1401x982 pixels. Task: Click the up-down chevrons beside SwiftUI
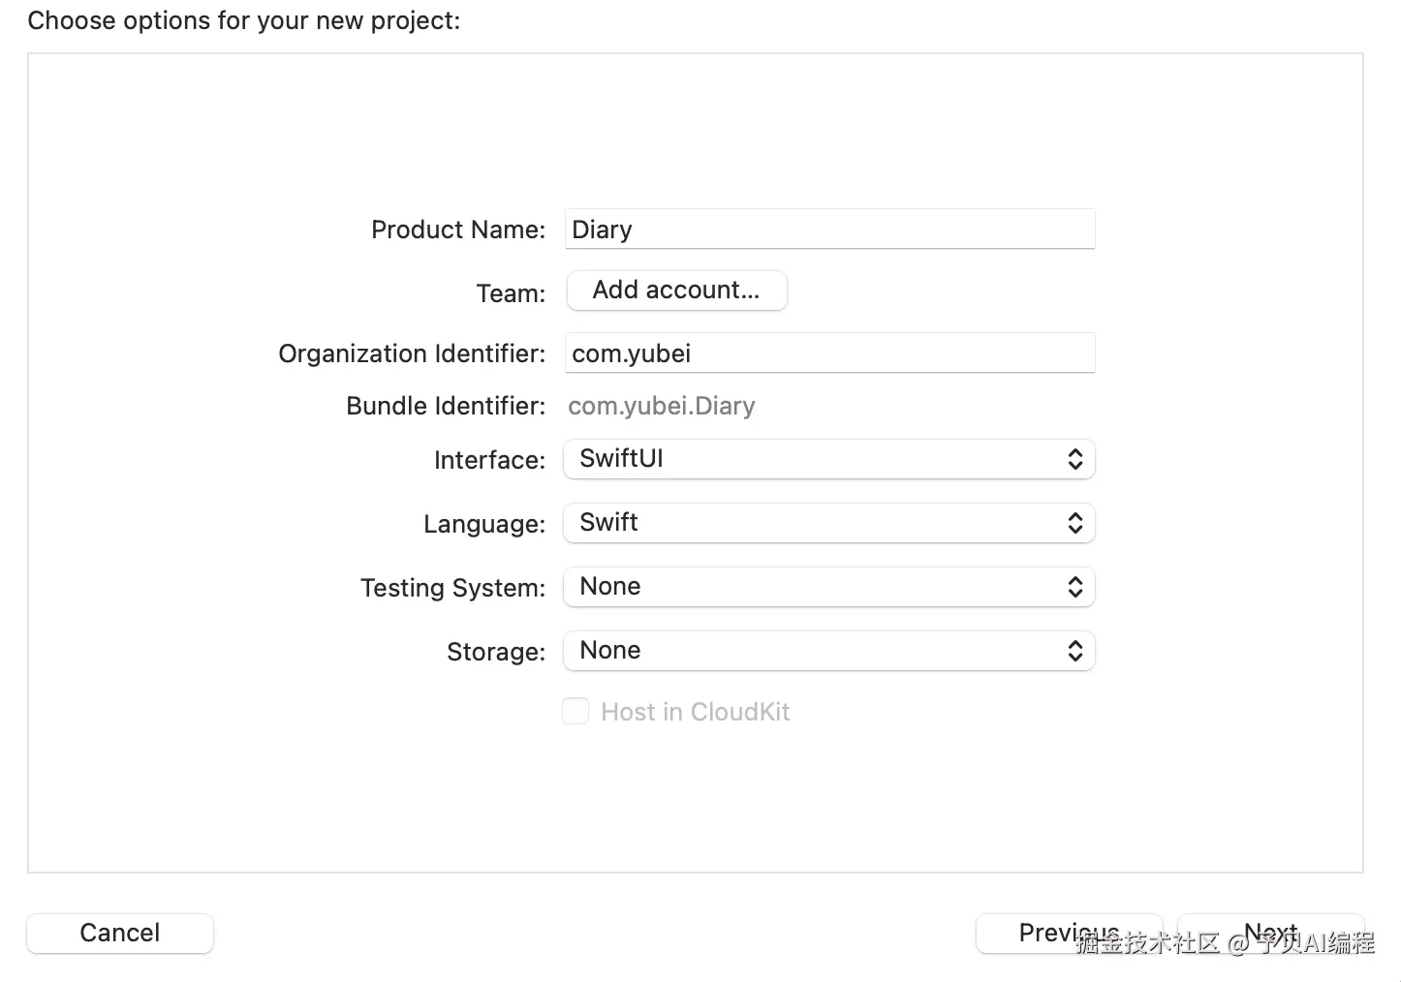1074,459
